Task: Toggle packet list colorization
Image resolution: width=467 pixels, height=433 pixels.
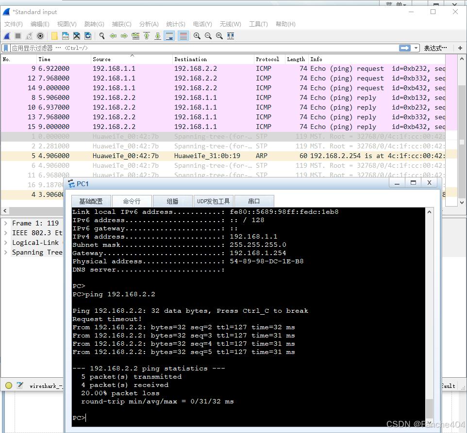Action: coord(183,36)
